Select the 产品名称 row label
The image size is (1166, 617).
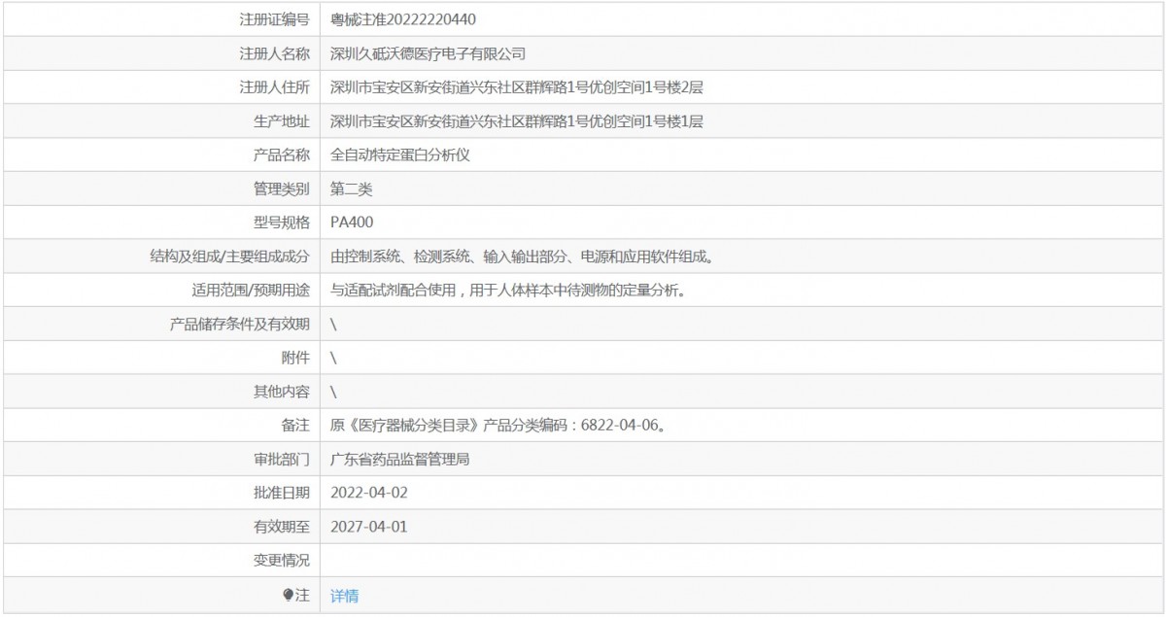pyautogui.click(x=282, y=154)
